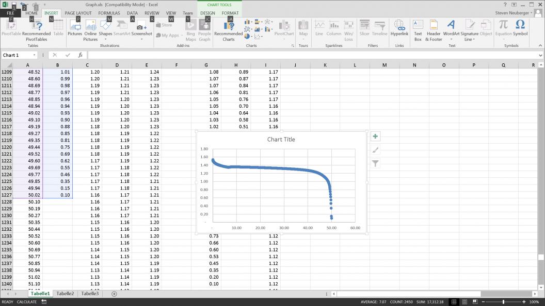The width and height of the screenshot is (545, 306).
Task: Zoom in with the plus button
Action: coord(524,302)
